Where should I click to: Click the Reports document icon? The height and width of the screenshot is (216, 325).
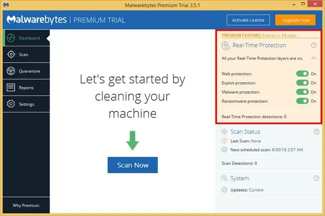tap(11, 87)
